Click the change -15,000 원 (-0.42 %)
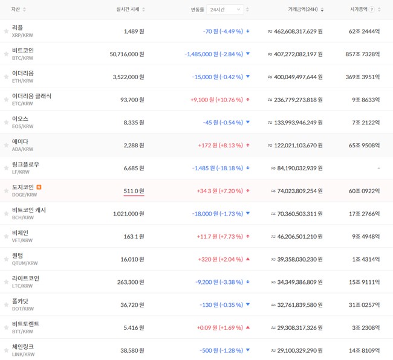Viewport: 393px width, 360px height. [218, 77]
